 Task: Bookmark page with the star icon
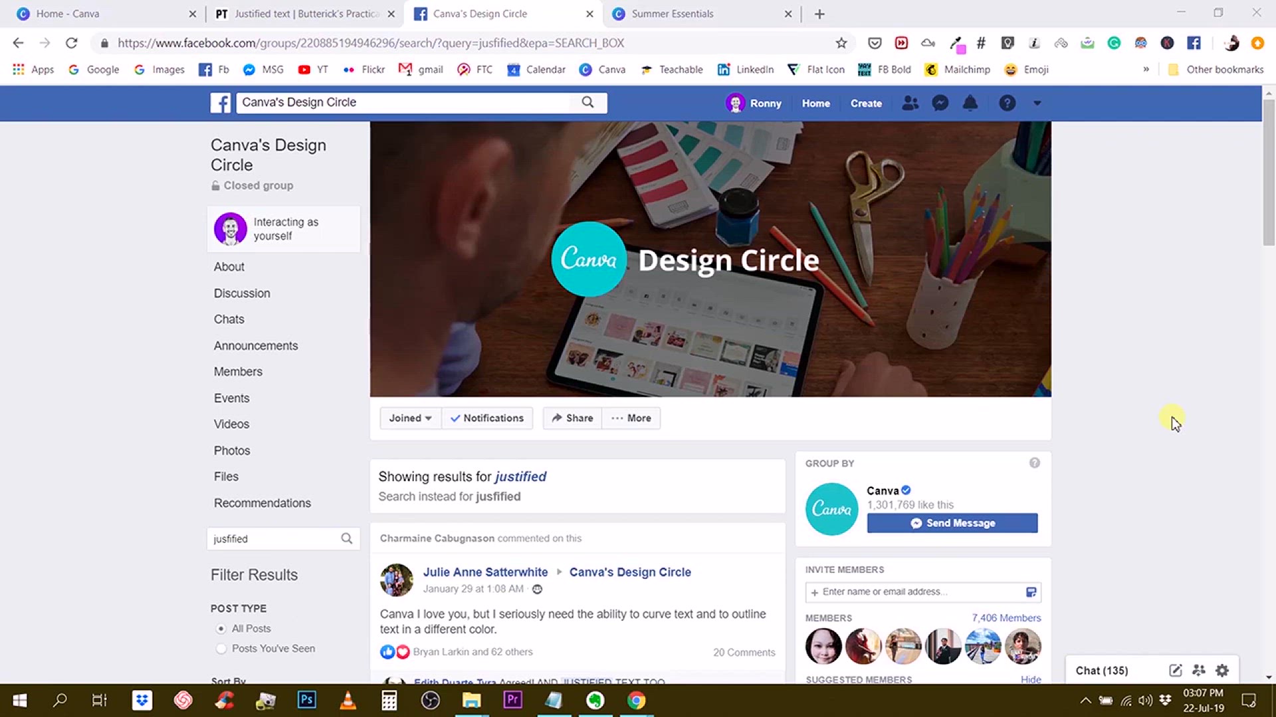pos(841,43)
